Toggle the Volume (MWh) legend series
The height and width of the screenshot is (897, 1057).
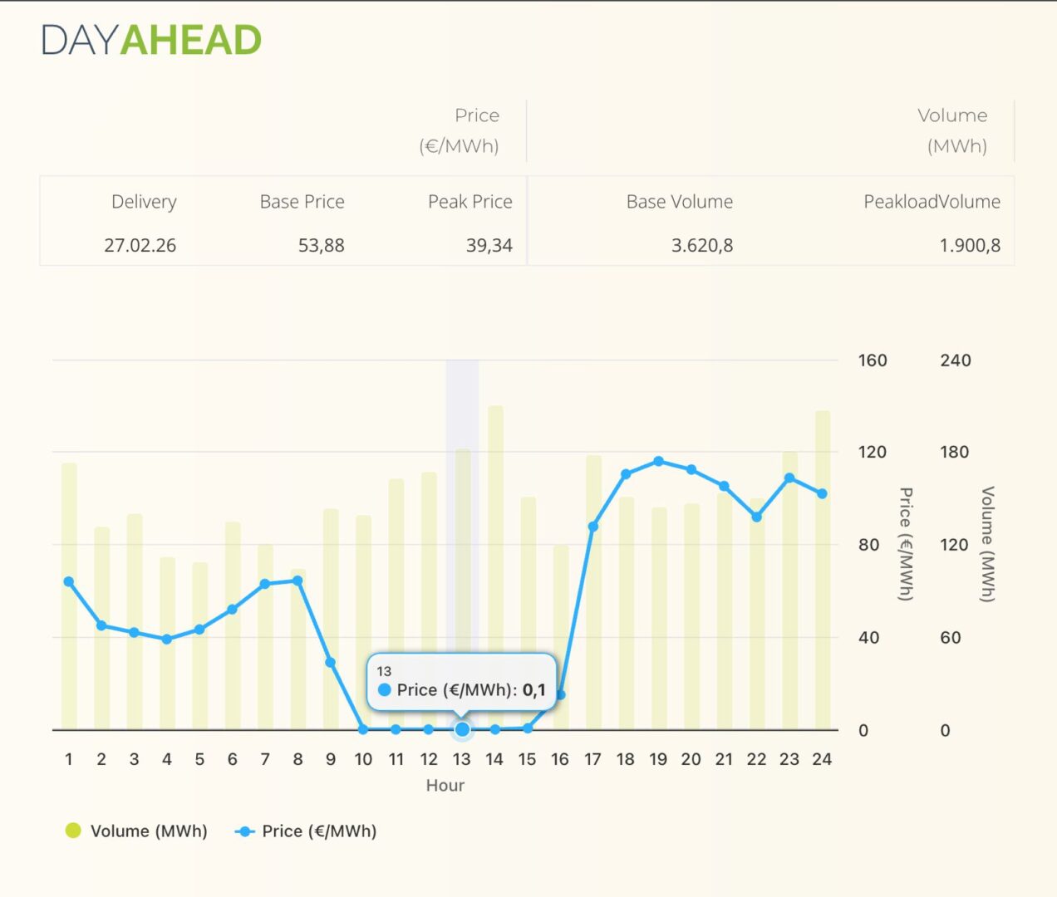[x=137, y=831]
